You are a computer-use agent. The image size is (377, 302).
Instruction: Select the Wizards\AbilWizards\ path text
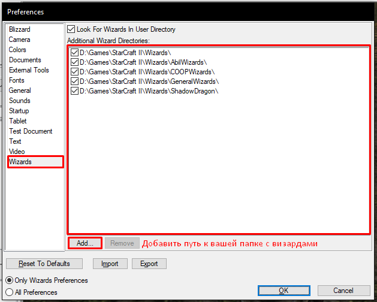pyautogui.click(x=143, y=62)
